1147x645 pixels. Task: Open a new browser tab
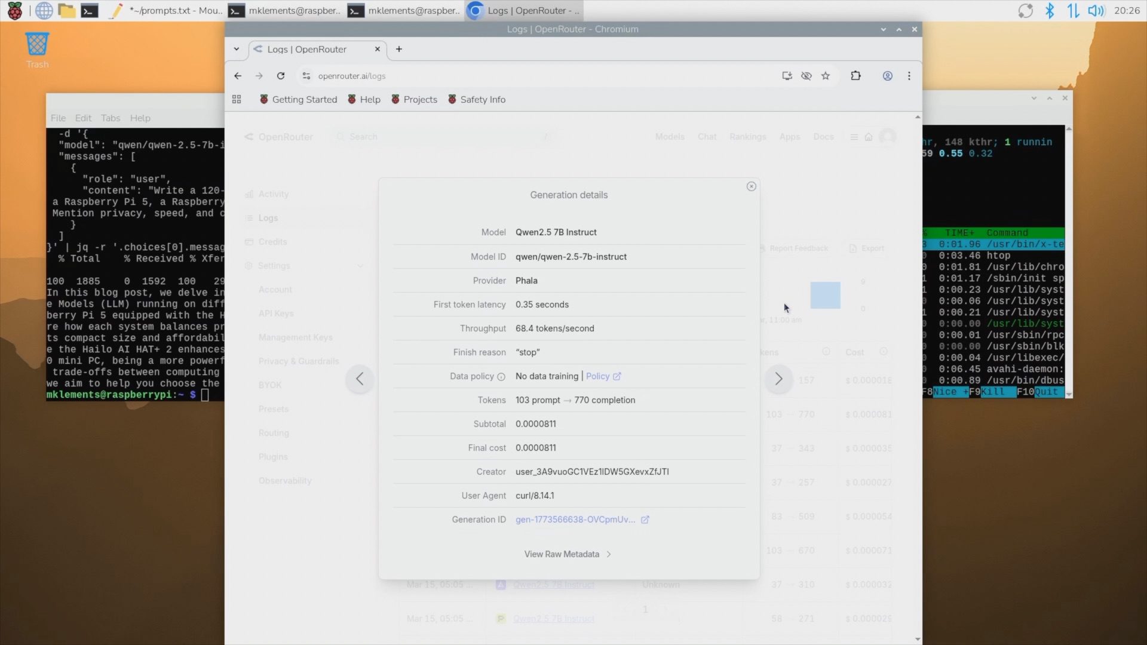[x=399, y=49]
